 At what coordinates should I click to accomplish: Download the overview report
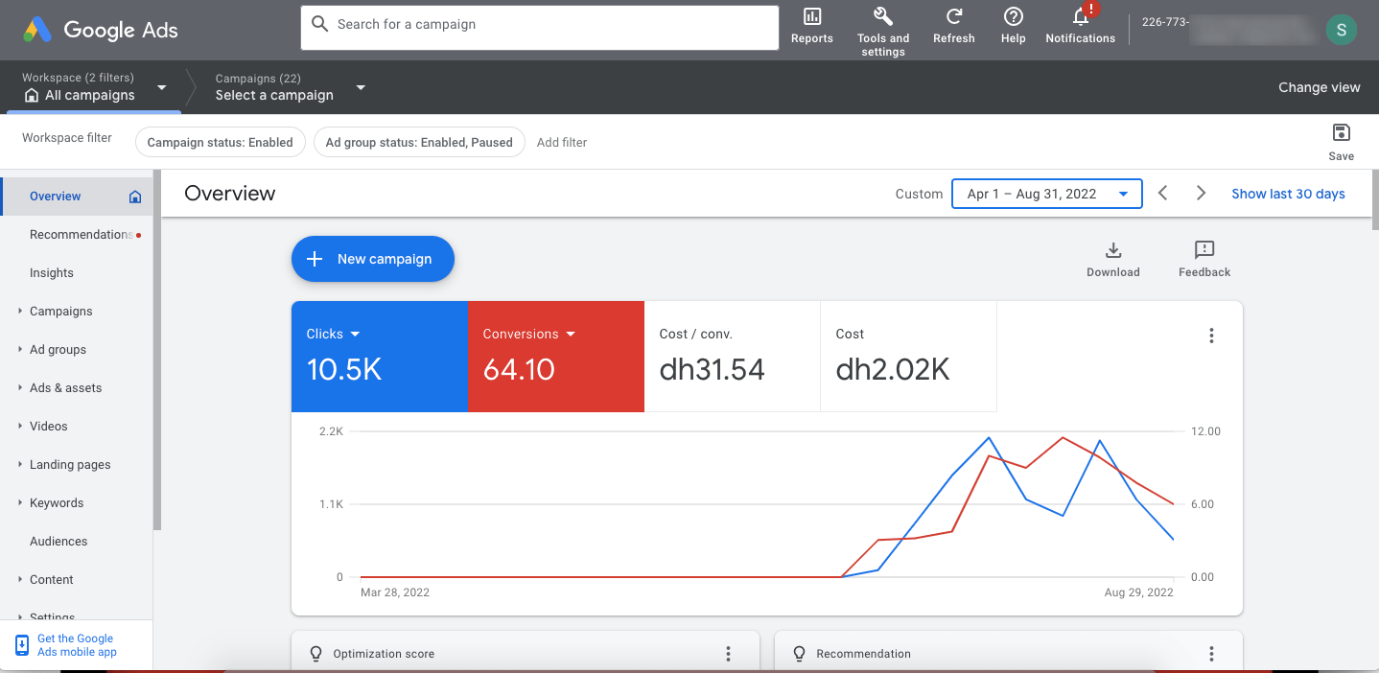click(x=1112, y=251)
